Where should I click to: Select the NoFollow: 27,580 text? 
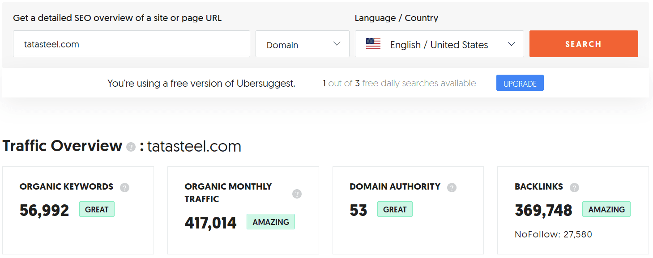tap(553, 234)
